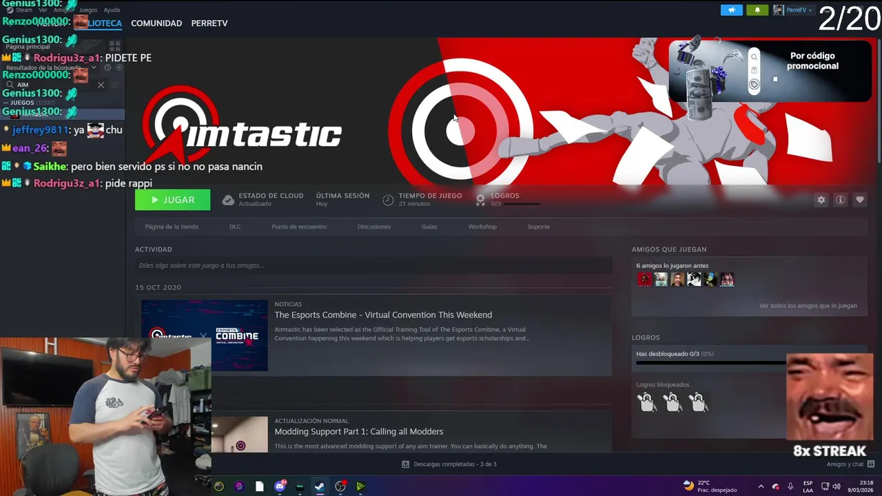Open Modding Support Part 1 update article

click(x=358, y=431)
